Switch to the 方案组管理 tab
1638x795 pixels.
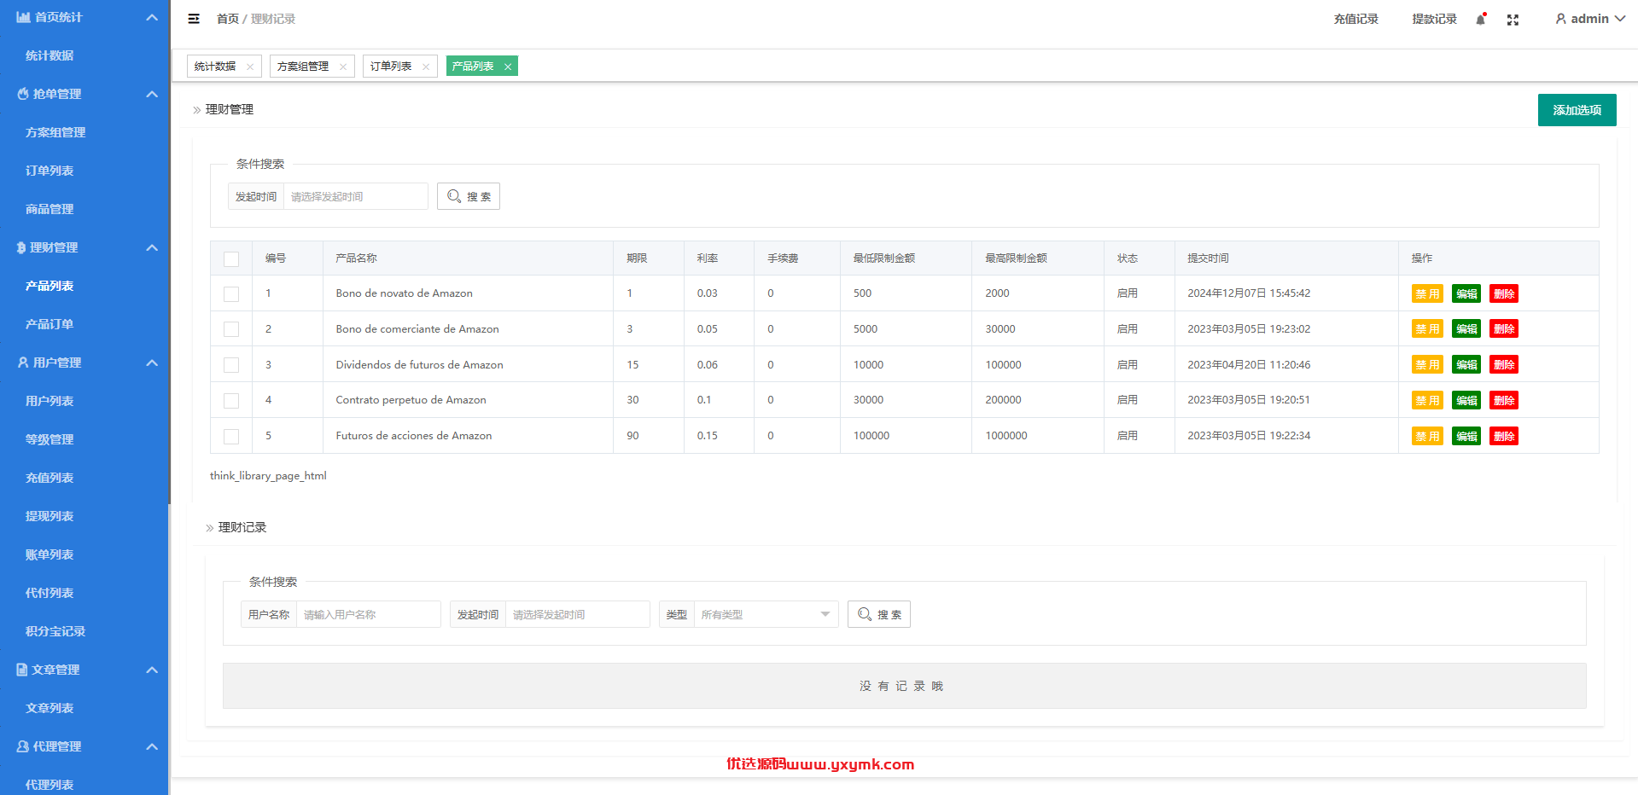(x=303, y=67)
